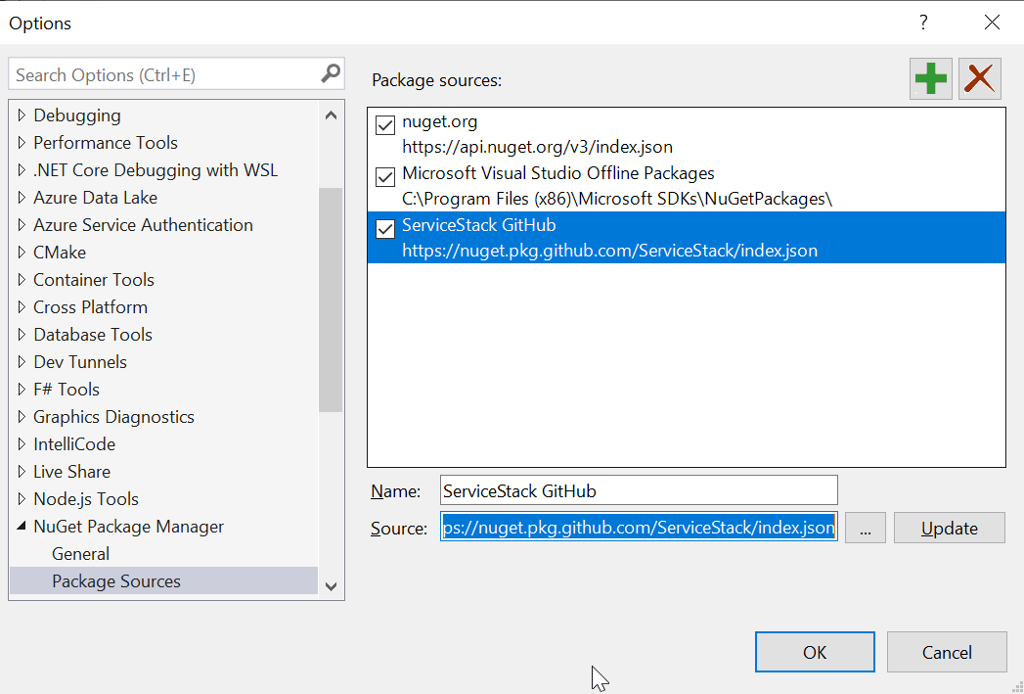
Task: Select the Microsoft Visual Studio Offline Packages row
Action: point(687,186)
